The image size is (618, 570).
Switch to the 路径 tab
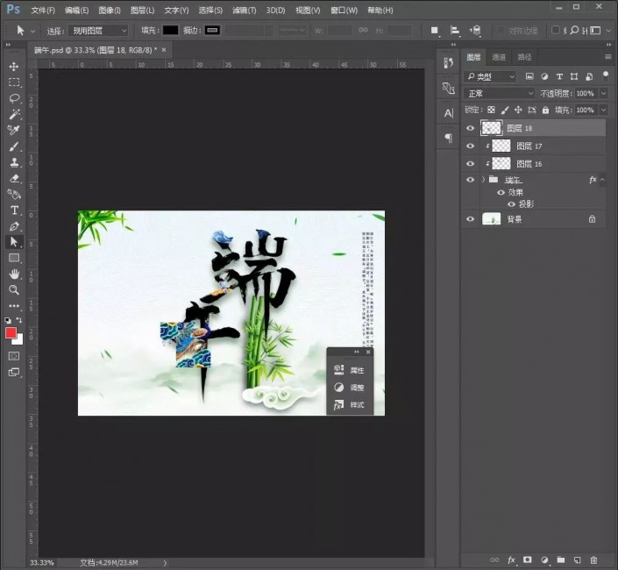pos(524,57)
